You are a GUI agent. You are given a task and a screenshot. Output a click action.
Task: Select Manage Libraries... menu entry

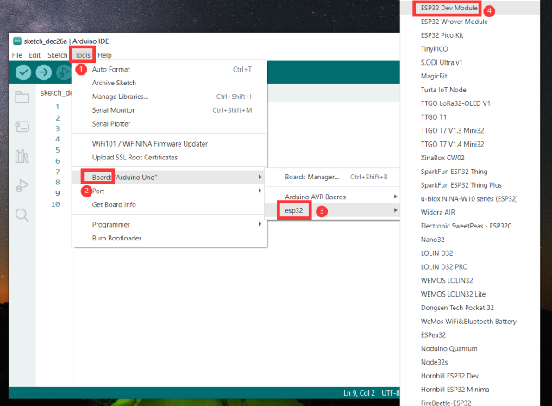tap(169, 97)
